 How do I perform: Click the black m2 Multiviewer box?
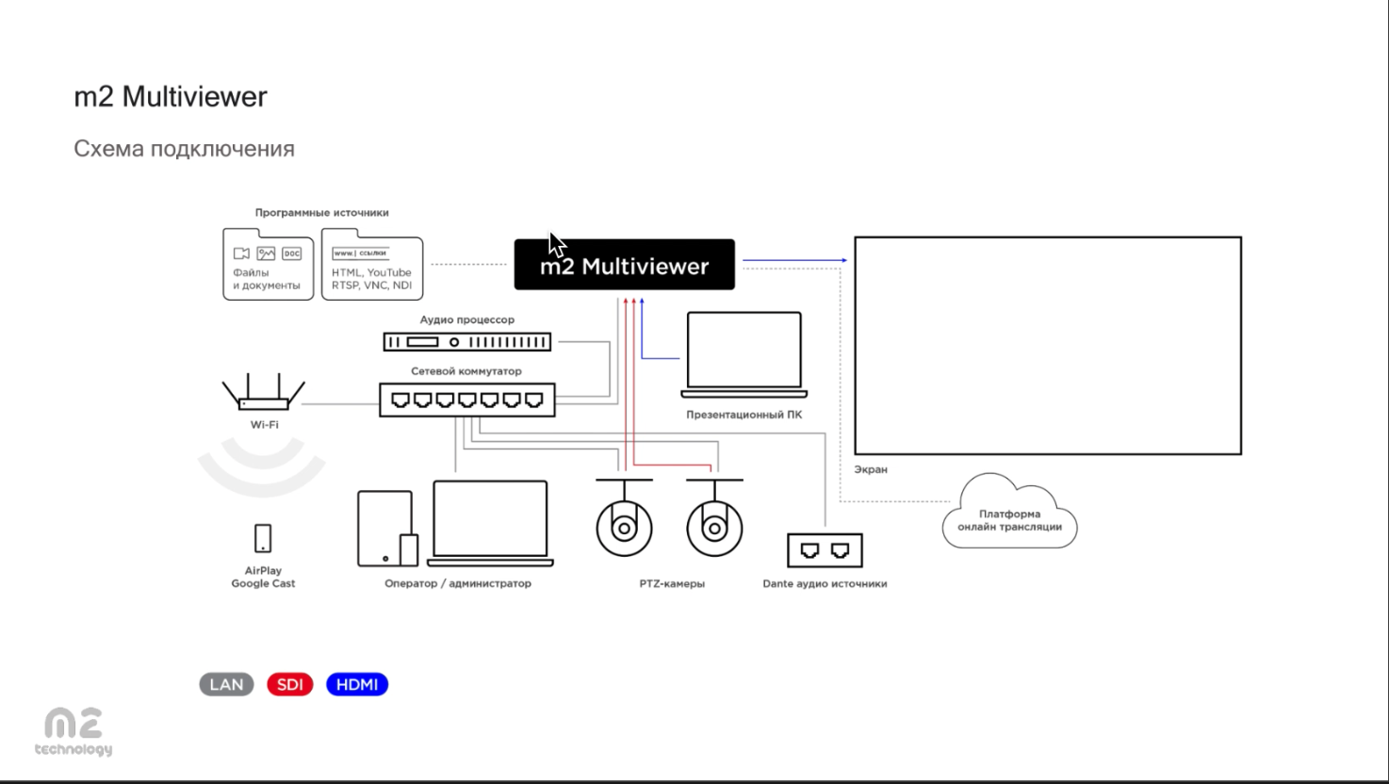[624, 265]
